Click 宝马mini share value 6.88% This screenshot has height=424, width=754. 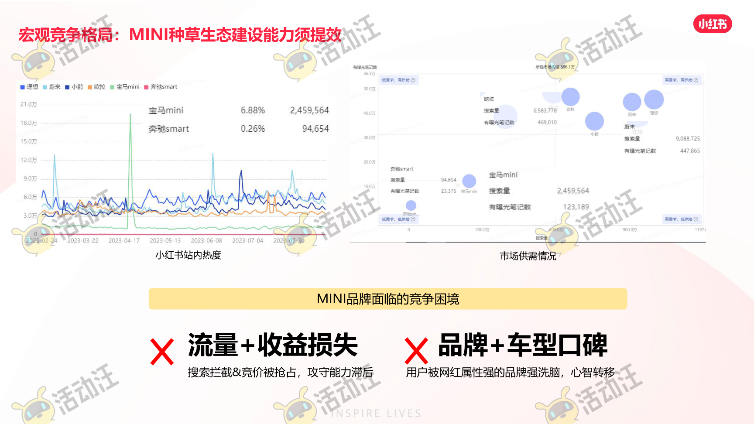coord(253,110)
